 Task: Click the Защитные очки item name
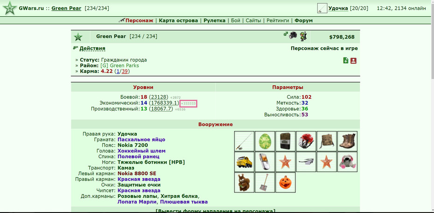pyautogui.click(x=139, y=185)
